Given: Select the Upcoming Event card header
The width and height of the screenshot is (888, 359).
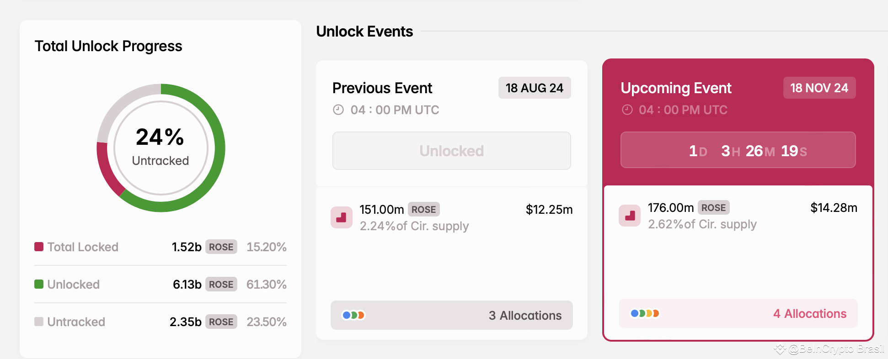Looking at the screenshot, I should tap(676, 88).
